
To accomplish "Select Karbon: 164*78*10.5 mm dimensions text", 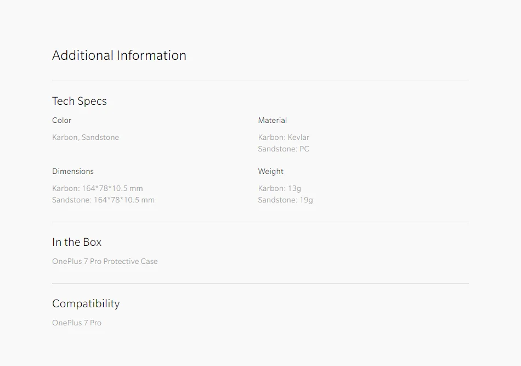I will pos(98,188).
